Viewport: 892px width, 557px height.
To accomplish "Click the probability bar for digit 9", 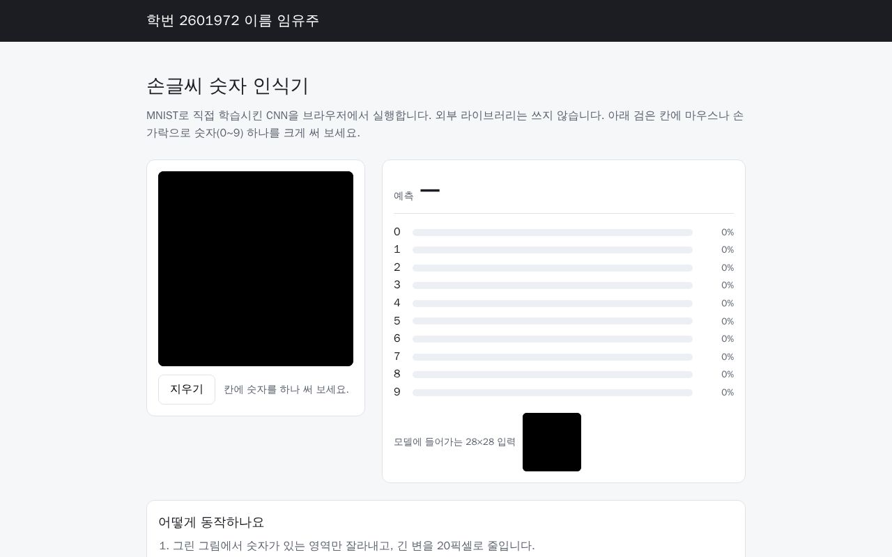I will [553, 393].
